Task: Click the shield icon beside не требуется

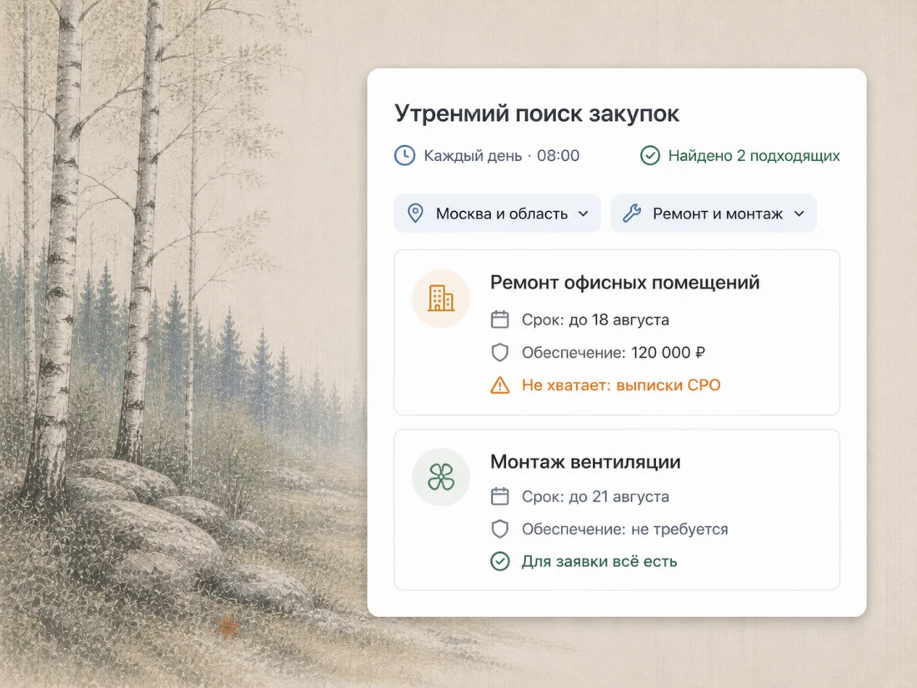Action: (499, 529)
